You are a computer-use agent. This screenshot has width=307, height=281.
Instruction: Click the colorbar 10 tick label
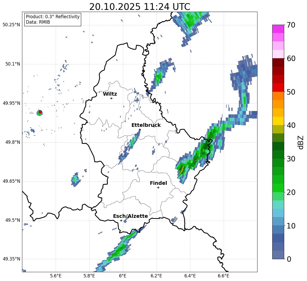(x=291, y=226)
